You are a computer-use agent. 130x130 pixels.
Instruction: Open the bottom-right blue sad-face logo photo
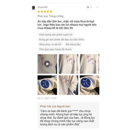coord(90,85)
